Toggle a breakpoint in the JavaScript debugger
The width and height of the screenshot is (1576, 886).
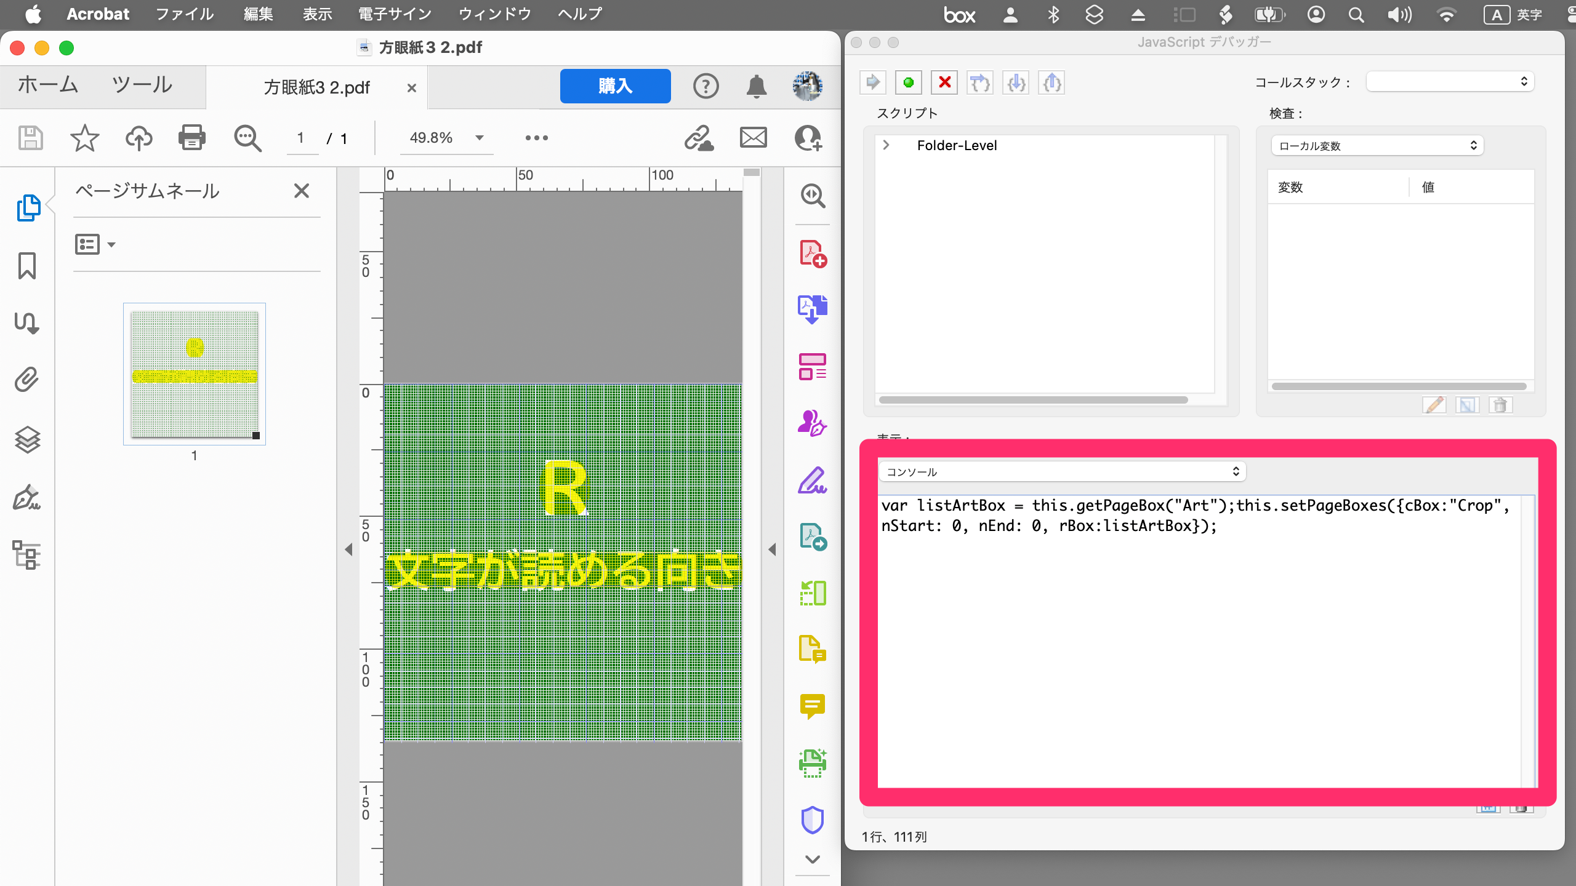click(910, 82)
